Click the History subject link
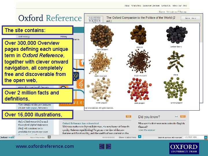208x156 pixels. coord(64,37)
